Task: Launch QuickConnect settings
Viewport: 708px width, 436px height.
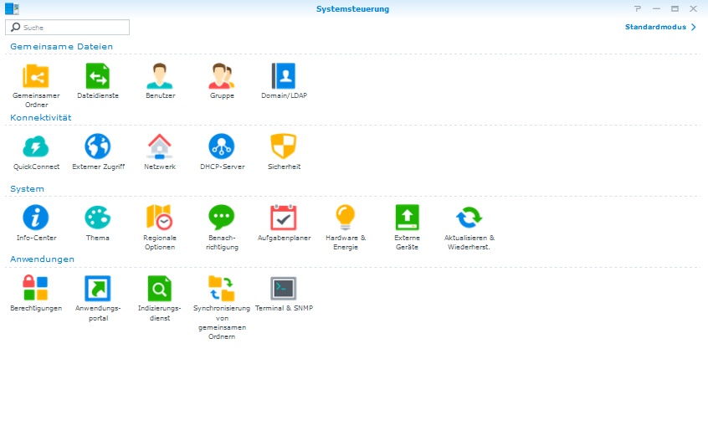Action: [36, 147]
